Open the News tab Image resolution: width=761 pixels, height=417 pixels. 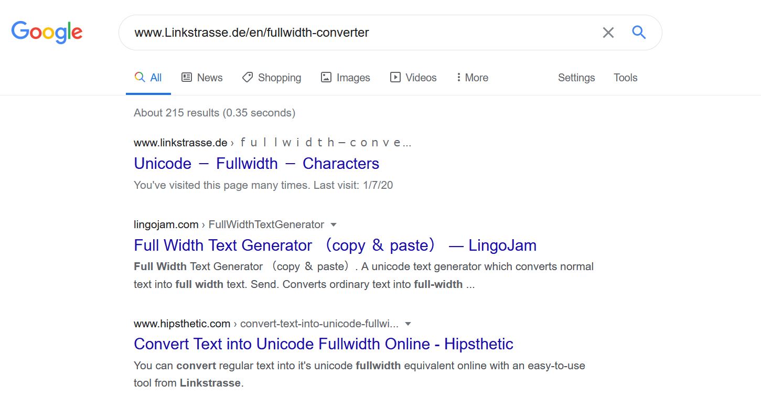[202, 78]
